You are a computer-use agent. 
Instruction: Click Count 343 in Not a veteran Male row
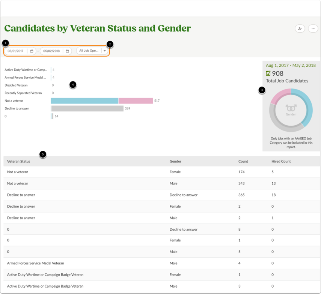coord(241,183)
